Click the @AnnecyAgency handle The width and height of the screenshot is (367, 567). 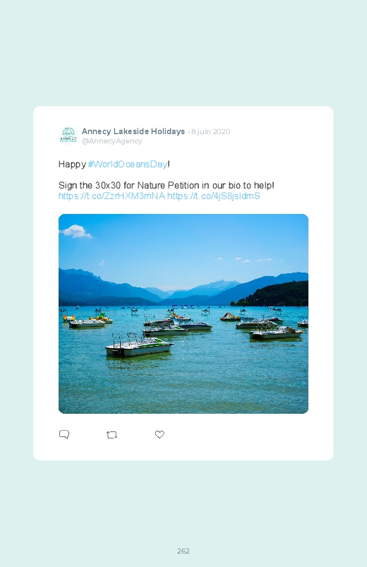[112, 141]
